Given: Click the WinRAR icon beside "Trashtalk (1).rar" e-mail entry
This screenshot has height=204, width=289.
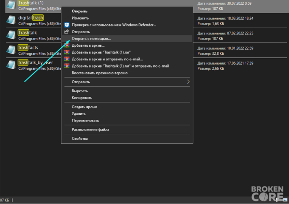Looking at the screenshot, I should pos(67,66).
